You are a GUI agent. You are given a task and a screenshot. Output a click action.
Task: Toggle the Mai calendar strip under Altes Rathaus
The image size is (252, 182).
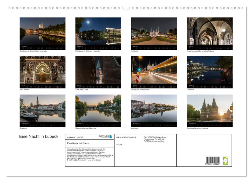click(43, 86)
